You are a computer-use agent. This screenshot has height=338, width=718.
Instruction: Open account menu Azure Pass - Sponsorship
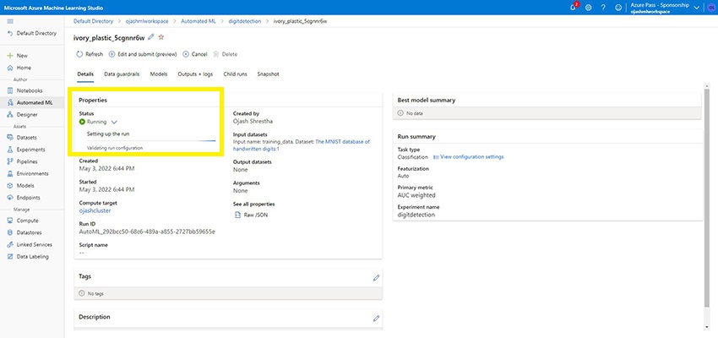click(661, 8)
